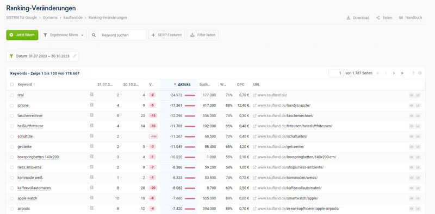Open SERP icon for getränke row

pos(91,146)
